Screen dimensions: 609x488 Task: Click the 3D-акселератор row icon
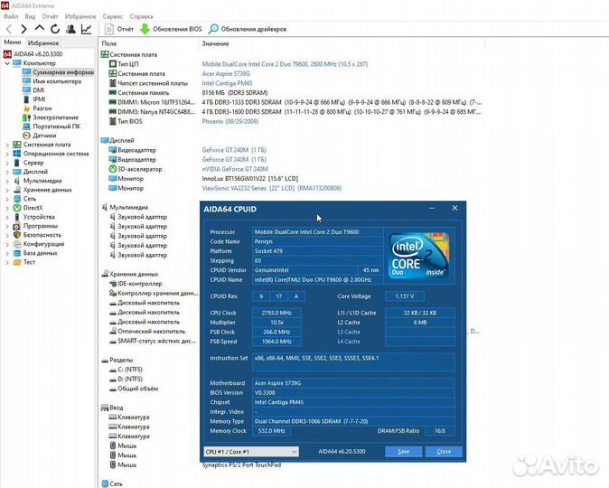click(113, 169)
